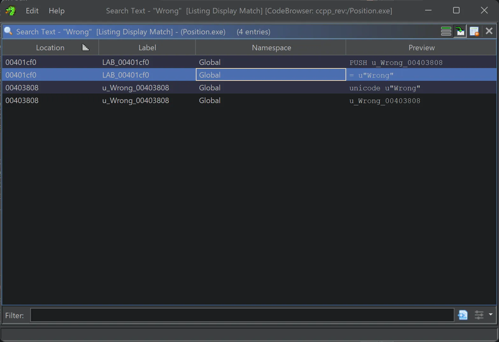Click the focused Global cell in highlighted row
The image size is (499, 342).
coord(271,74)
